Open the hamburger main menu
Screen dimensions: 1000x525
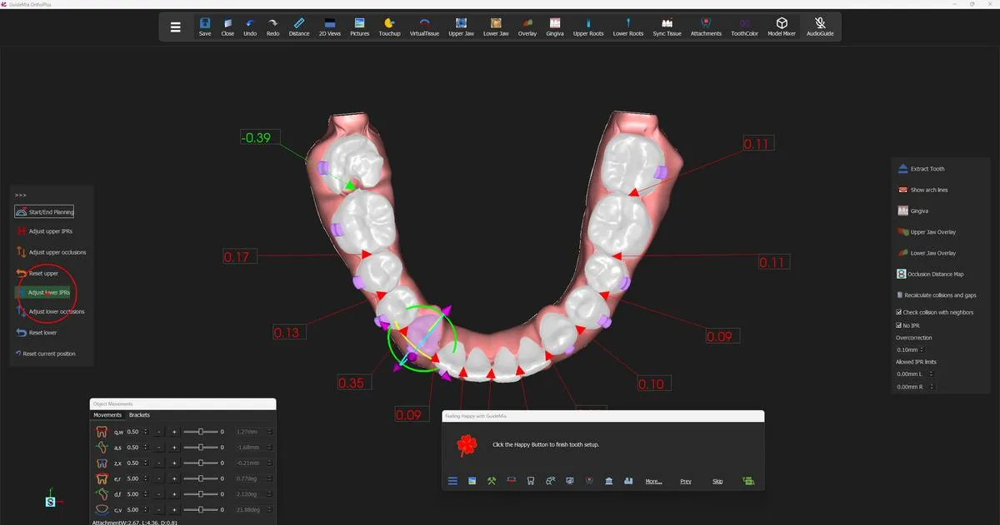[175, 27]
